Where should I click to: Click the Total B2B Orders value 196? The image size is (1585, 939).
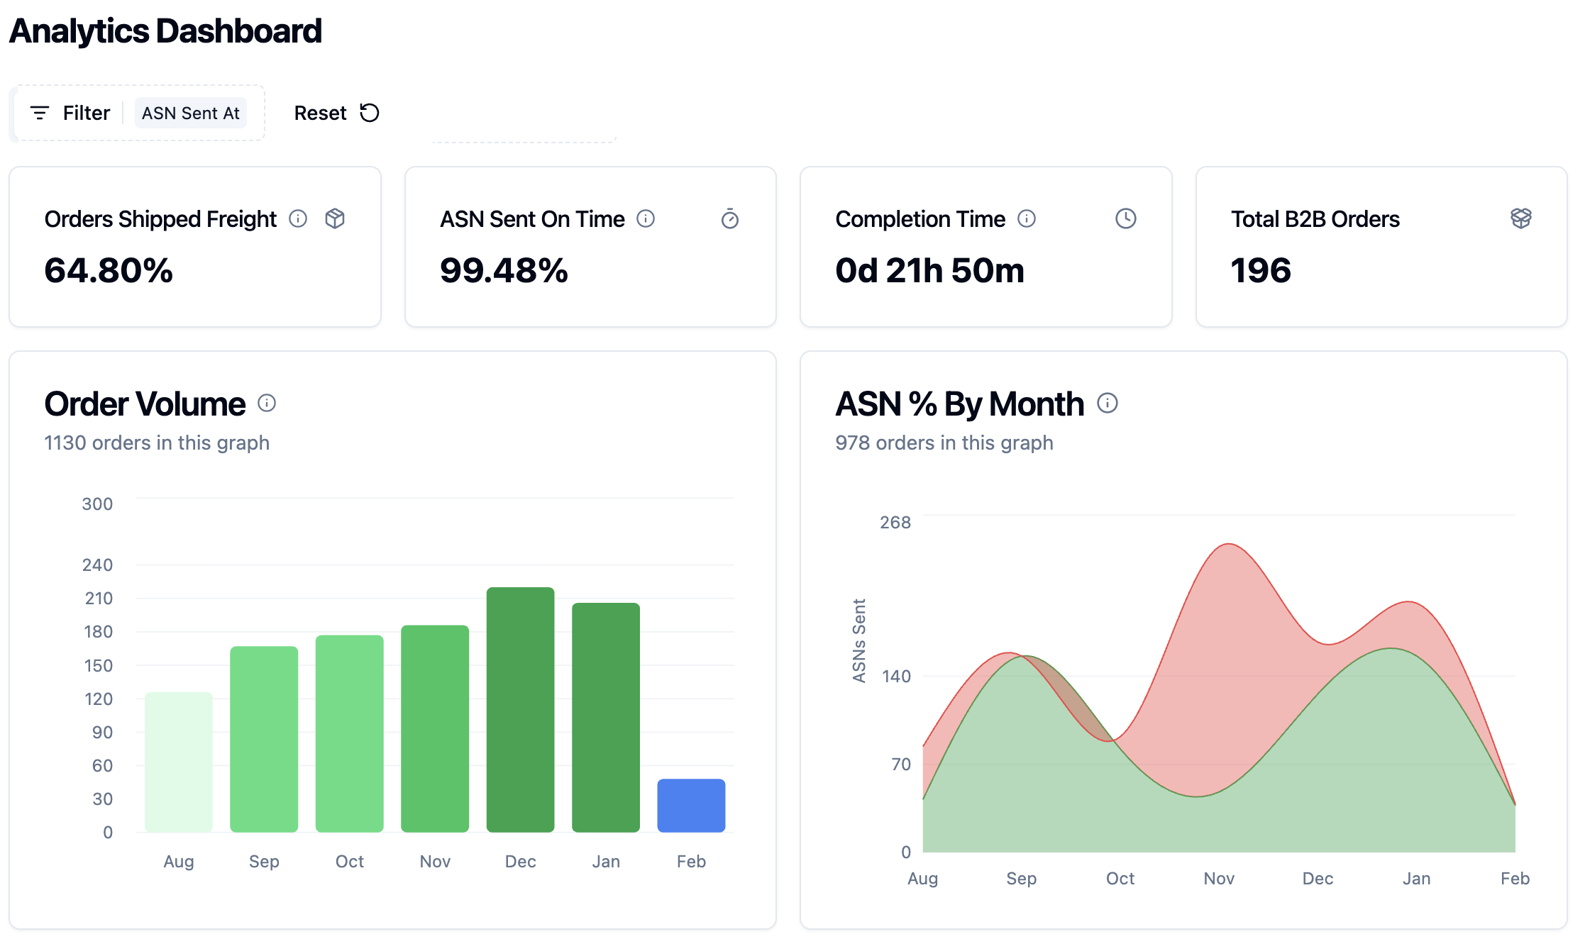(x=1261, y=270)
